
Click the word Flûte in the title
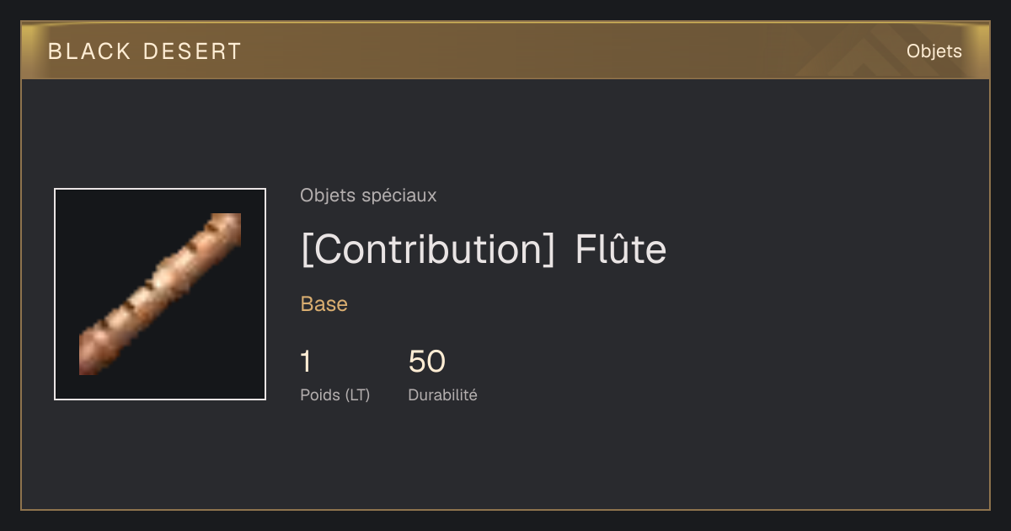(x=621, y=249)
